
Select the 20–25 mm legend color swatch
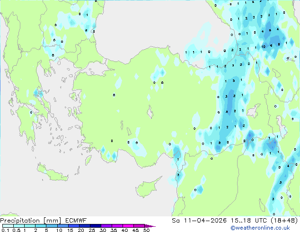(x=85, y=226)
